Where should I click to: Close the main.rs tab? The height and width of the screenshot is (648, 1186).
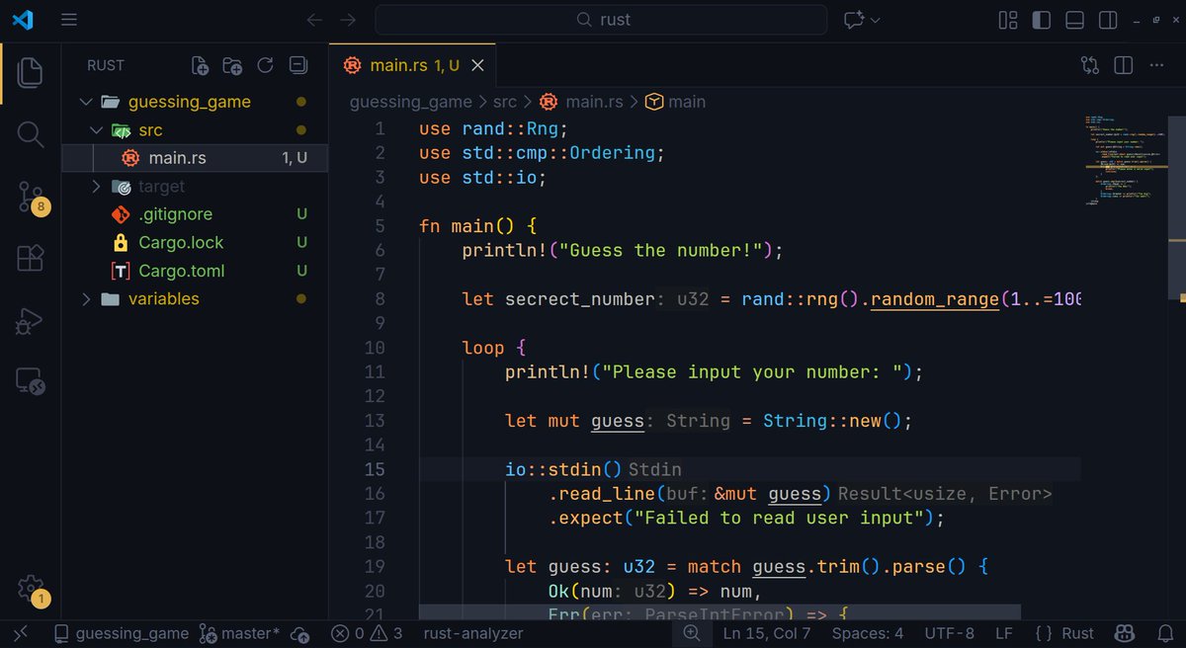click(477, 66)
